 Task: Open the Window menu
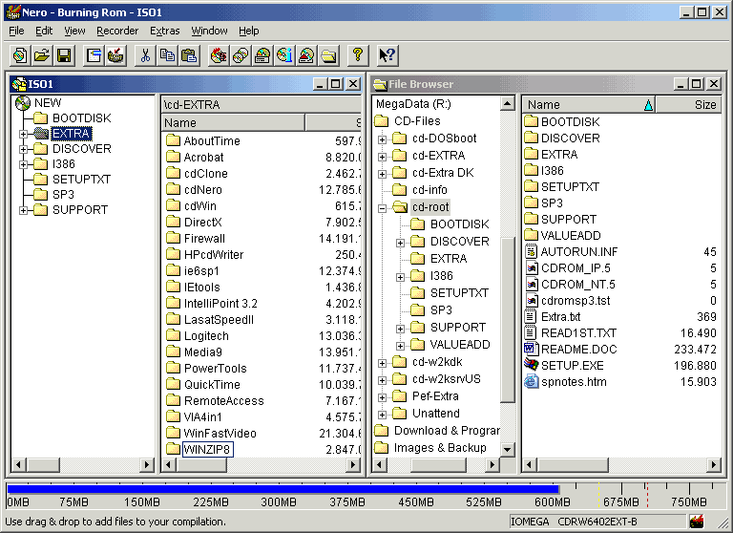pyautogui.click(x=209, y=31)
